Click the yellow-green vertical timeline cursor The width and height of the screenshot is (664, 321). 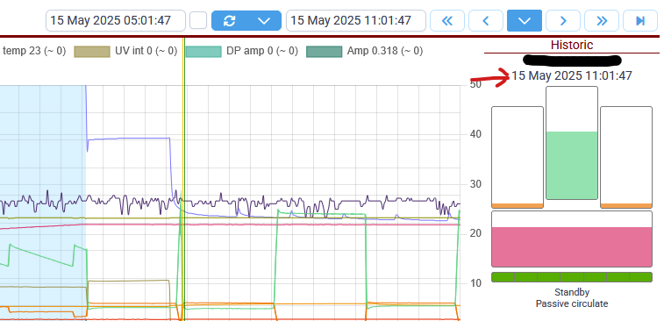pyautogui.click(x=184, y=178)
